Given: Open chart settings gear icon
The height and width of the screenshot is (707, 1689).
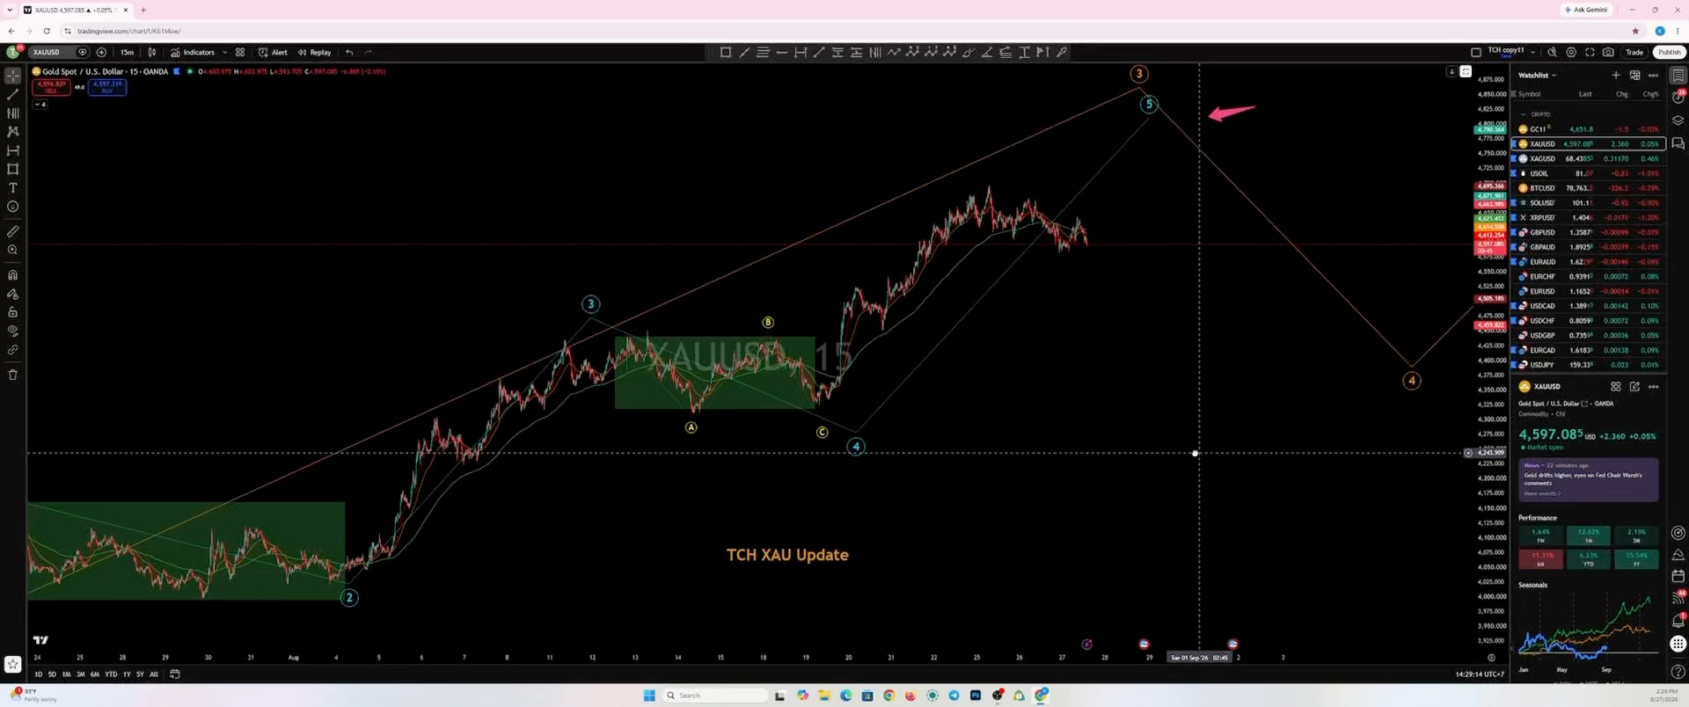Looking at the screenshot, I should (1571, 52).
